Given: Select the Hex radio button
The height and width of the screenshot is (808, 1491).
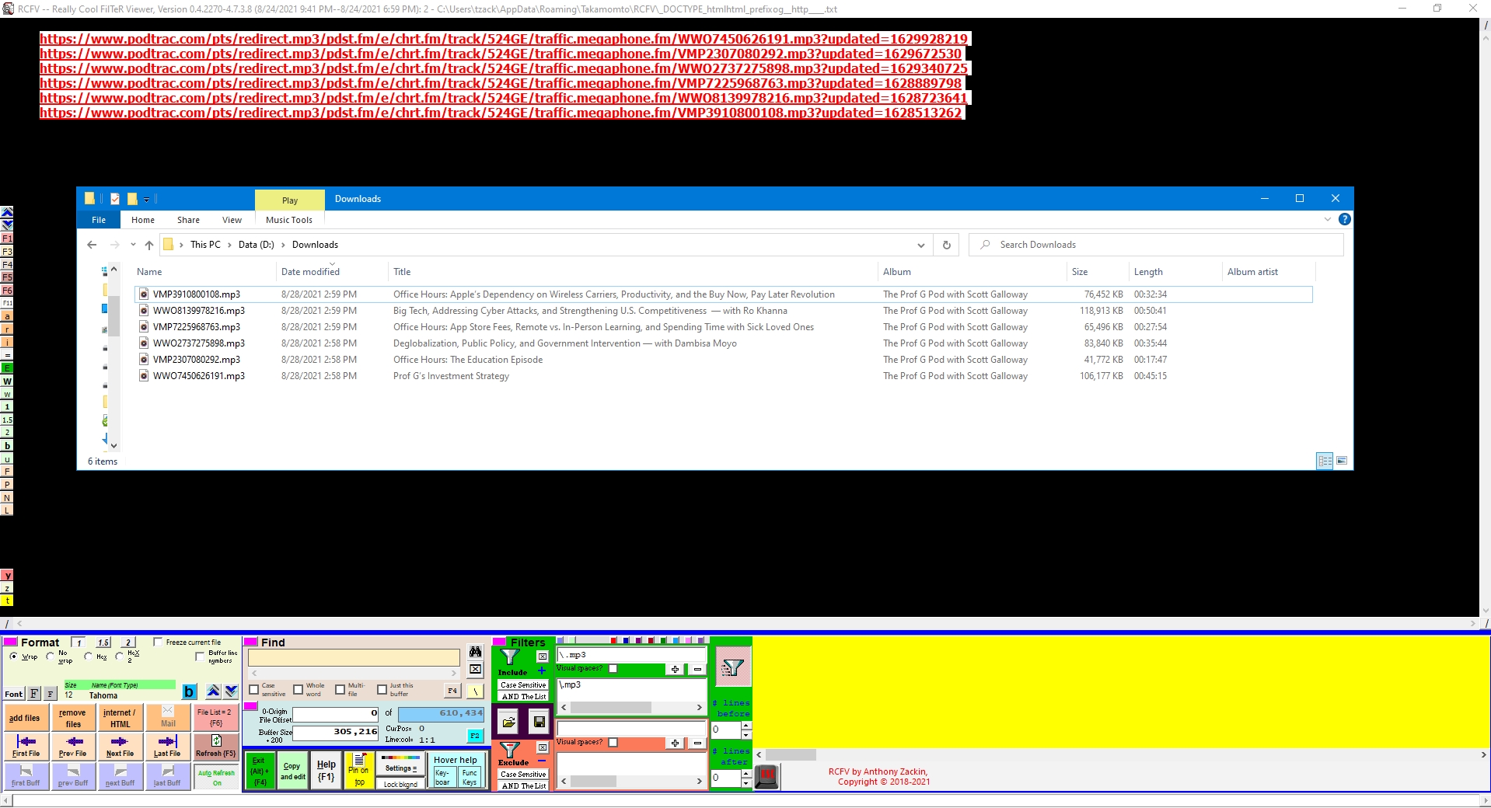Looking at the screenshot, I should click(x=89, y=656).
